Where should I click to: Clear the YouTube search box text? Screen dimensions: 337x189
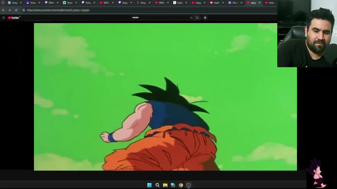pyautogui.click(x=191, y=18)
